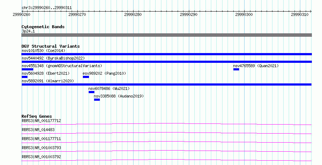This screenshot has height=165, width=322.
Task: Click the blue bar under esv989202
Action: tap(86, 77)
